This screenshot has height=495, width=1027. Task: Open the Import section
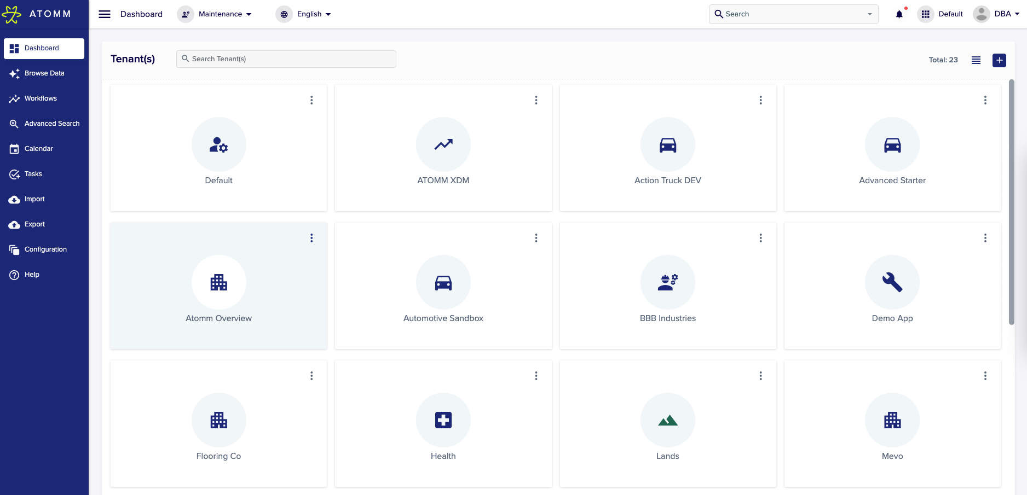click(34, 199)
